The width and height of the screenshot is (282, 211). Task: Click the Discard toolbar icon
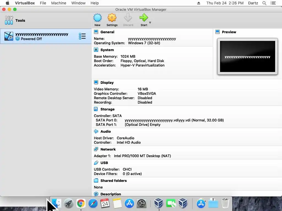[x=128, y=18]
